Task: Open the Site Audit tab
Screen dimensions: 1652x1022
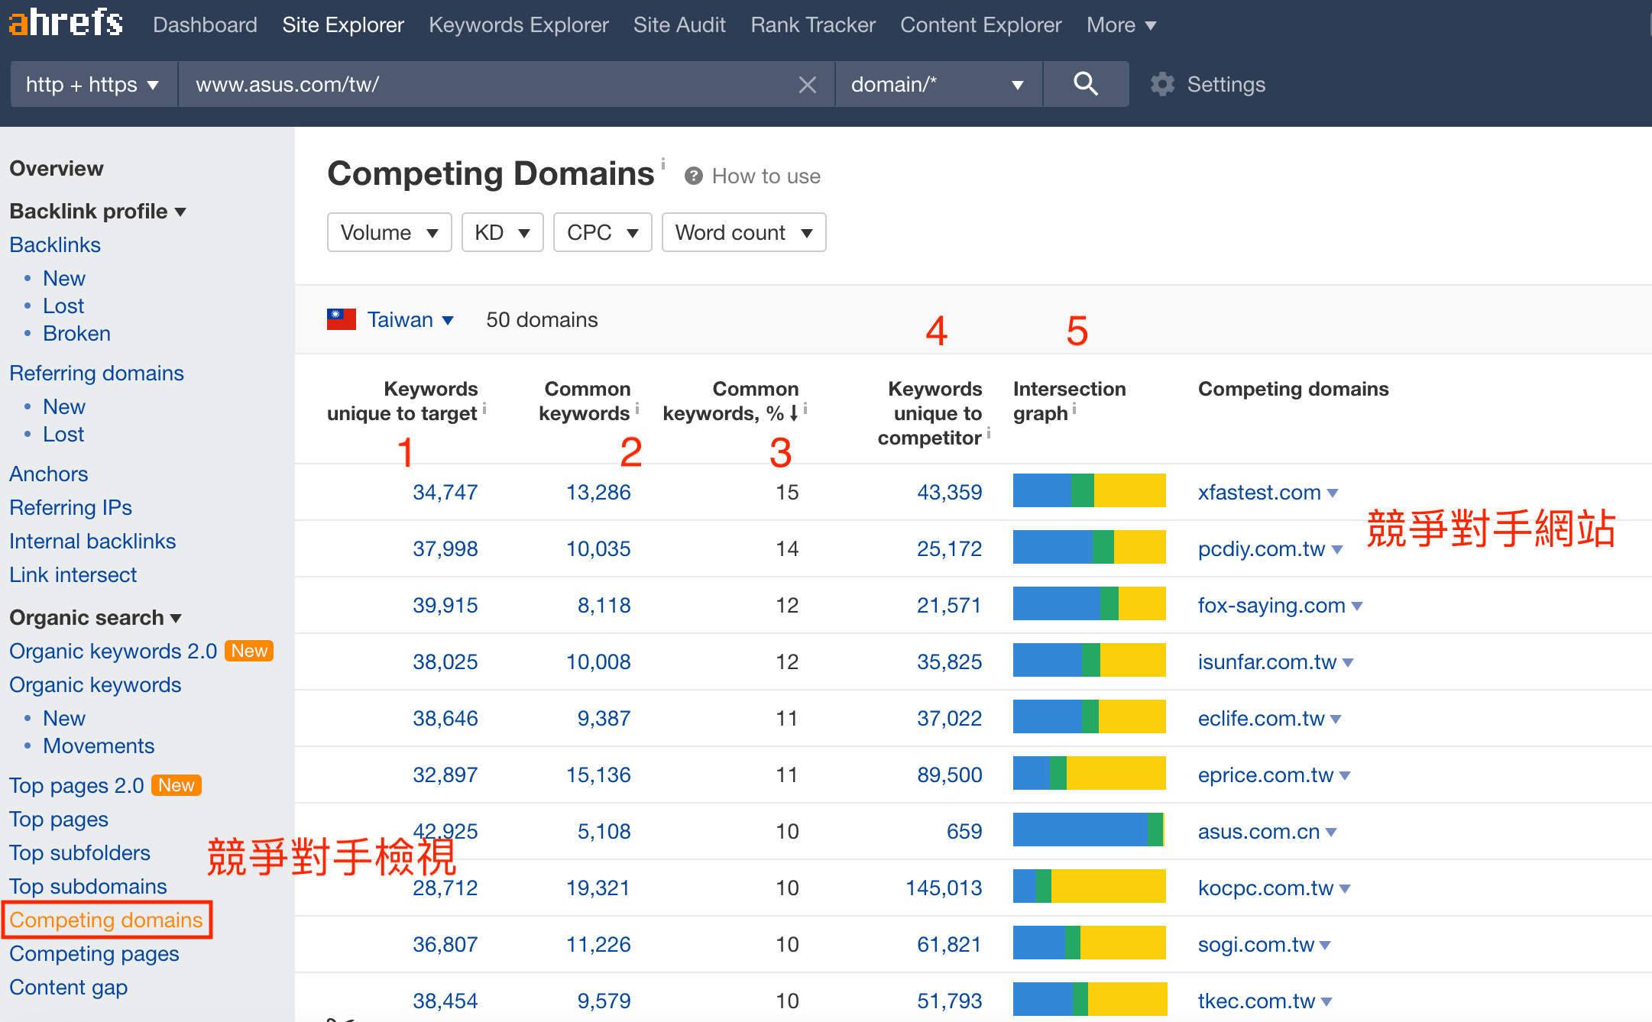Action: pyautogui.click(x=679, y=24)
